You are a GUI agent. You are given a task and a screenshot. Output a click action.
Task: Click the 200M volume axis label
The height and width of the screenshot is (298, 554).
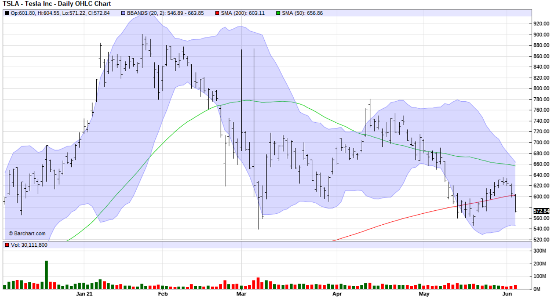(540, 264)
